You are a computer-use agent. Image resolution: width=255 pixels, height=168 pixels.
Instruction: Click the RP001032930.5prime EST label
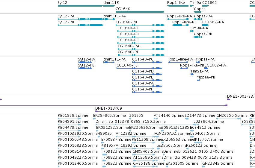point(78,134)
